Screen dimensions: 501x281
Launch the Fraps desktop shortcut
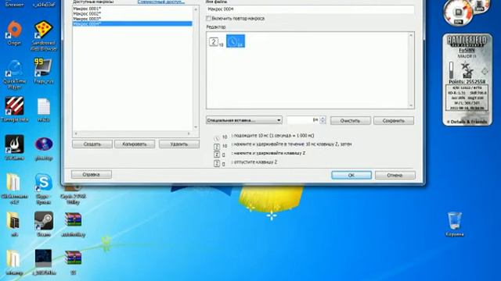click(44, 71)
